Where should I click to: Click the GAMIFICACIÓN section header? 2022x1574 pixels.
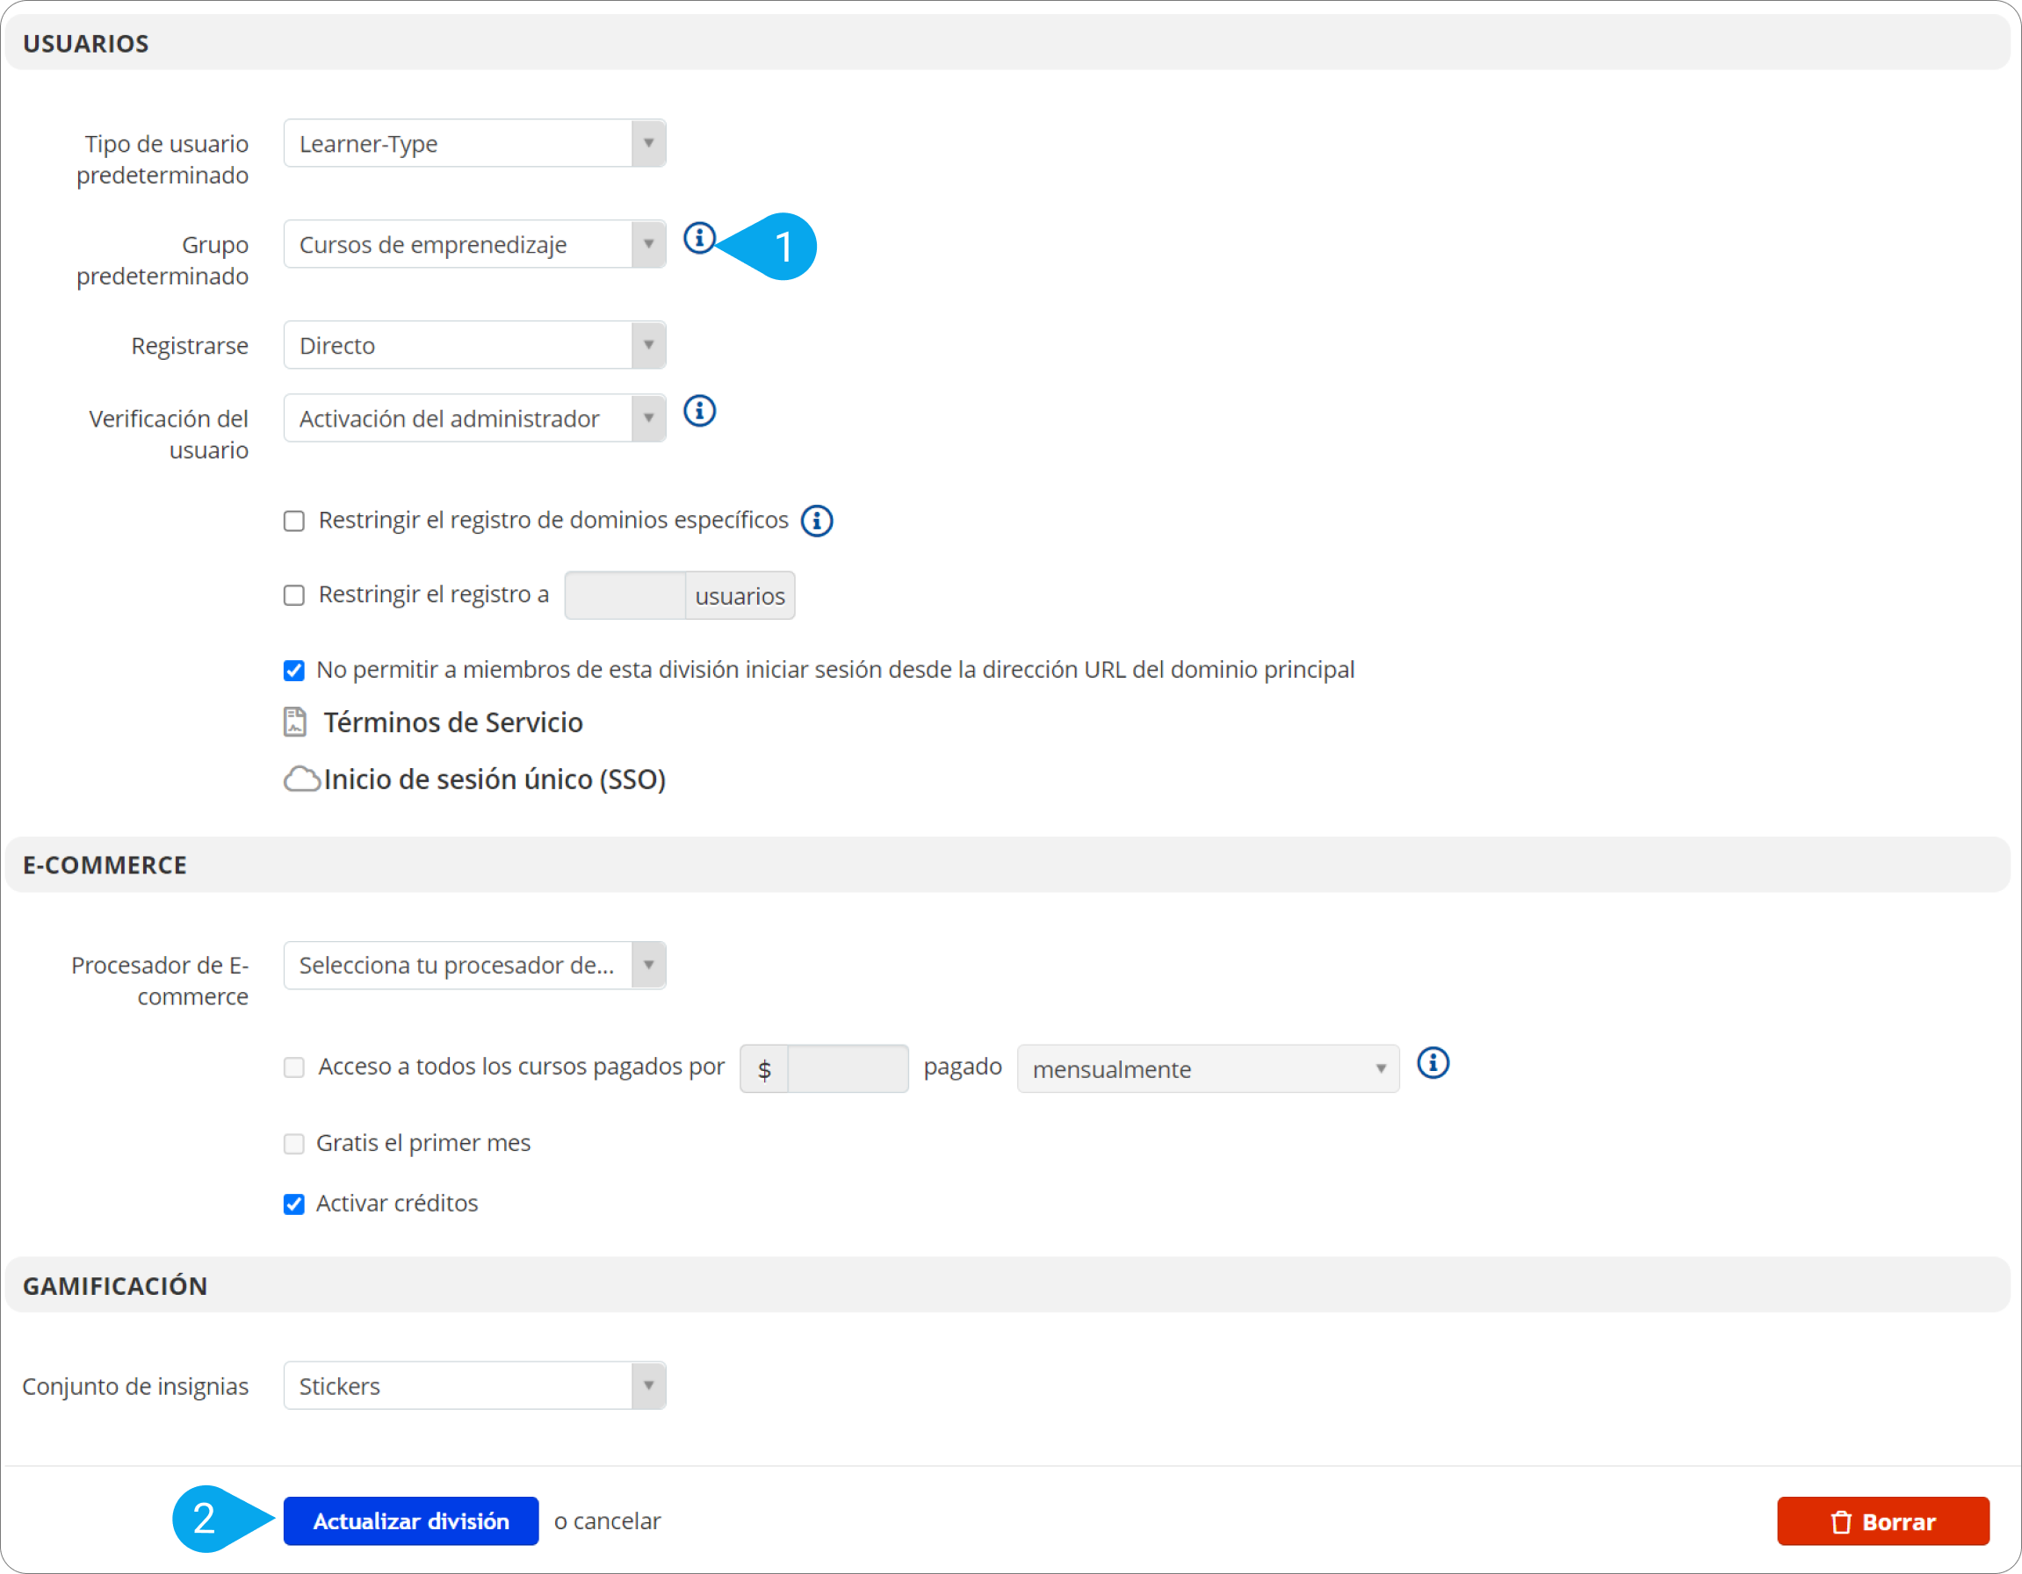[x=1007, y=1284]
